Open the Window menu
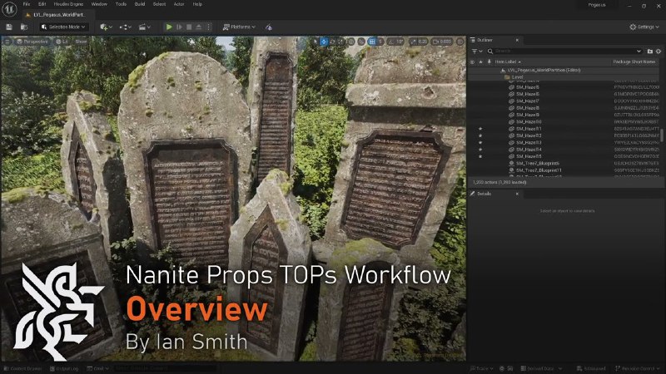666x374 pixels. click(x=99, y=4)
